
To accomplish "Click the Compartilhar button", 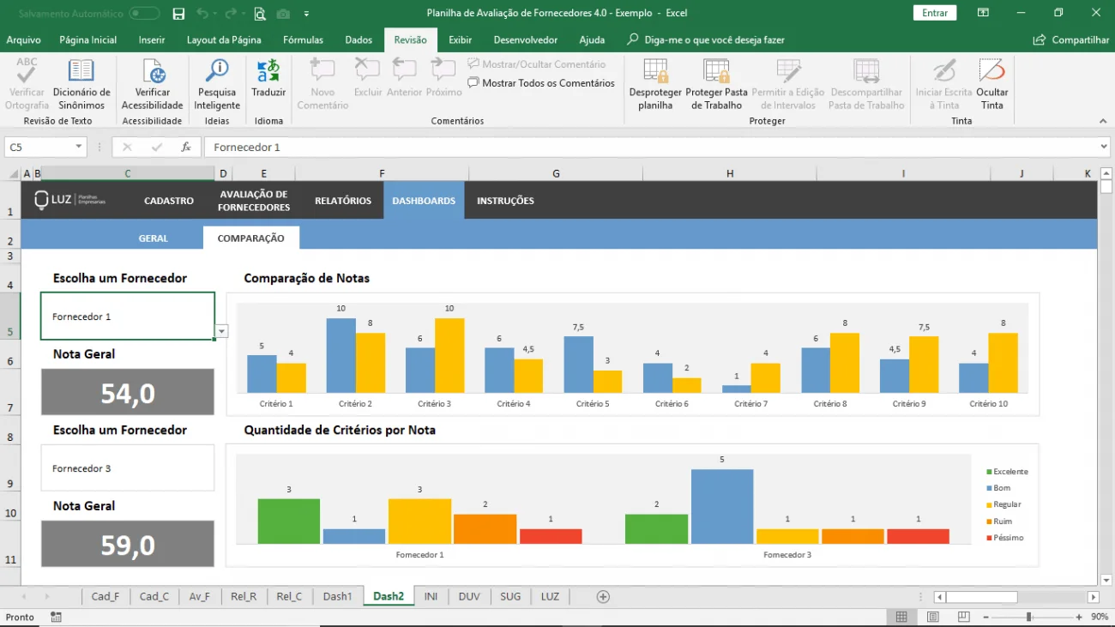I will [x=1071, y=40].
